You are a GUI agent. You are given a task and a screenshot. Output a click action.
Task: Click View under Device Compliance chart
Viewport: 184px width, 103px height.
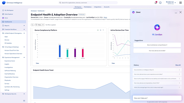(37, 63)
